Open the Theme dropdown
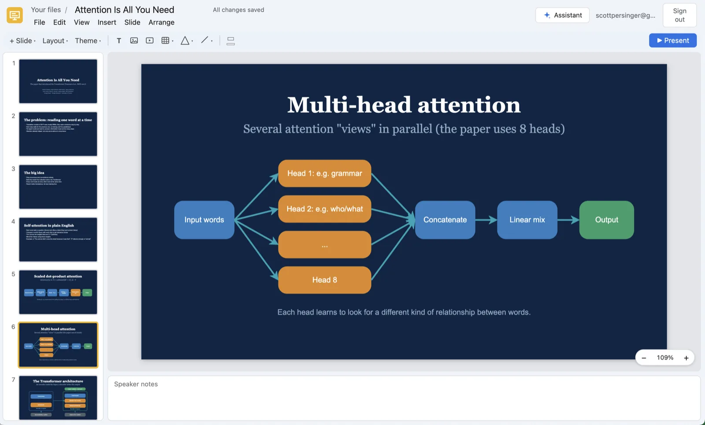 click(88, 41)
